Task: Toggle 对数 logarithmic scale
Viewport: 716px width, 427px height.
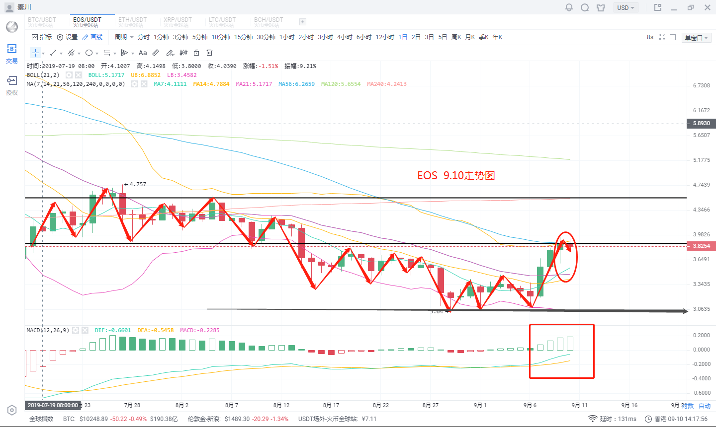Action: [x=688, y=406]
